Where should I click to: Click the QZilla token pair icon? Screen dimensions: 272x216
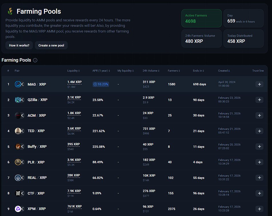(19, 100)
